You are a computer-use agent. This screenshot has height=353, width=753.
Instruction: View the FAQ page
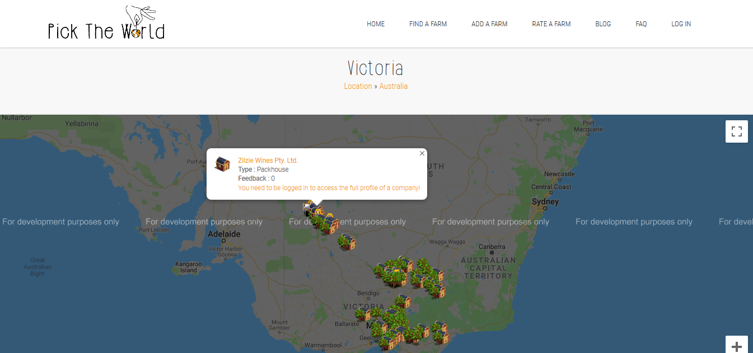click(x=641, y=24)
